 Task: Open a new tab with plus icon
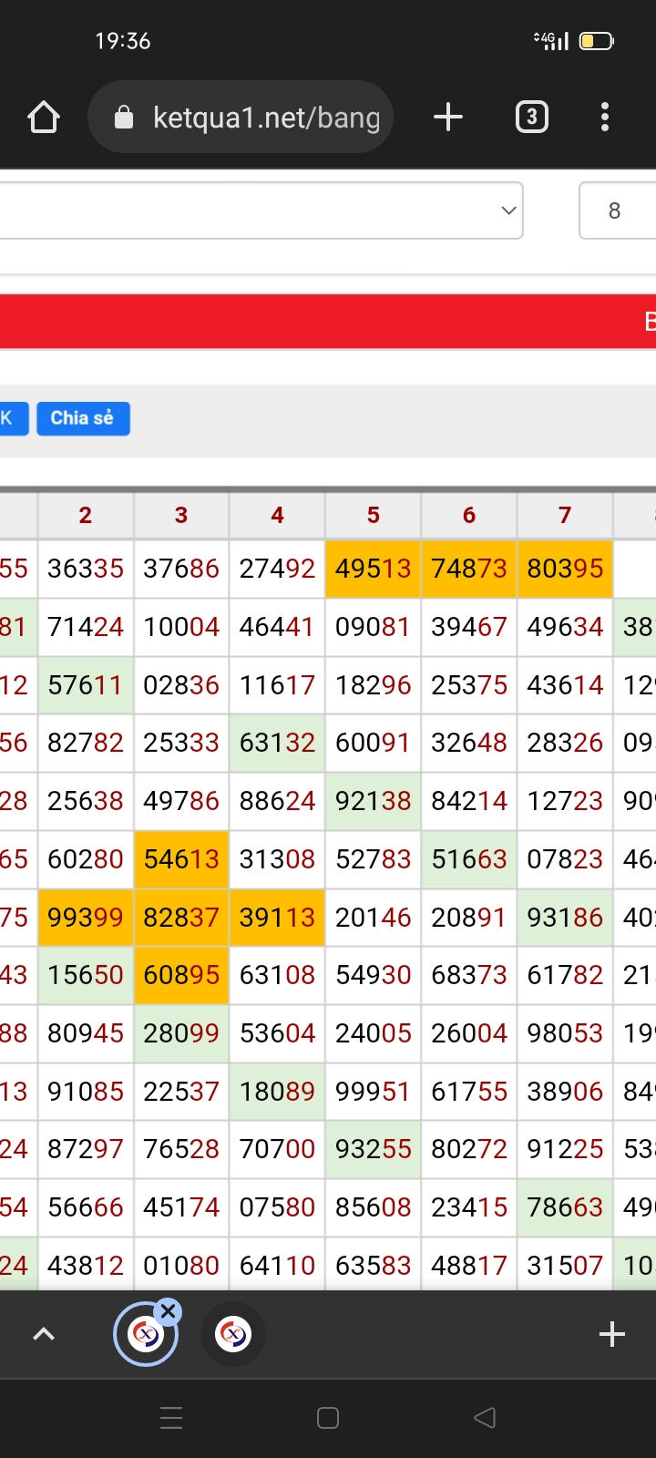(x=447, y=118)
